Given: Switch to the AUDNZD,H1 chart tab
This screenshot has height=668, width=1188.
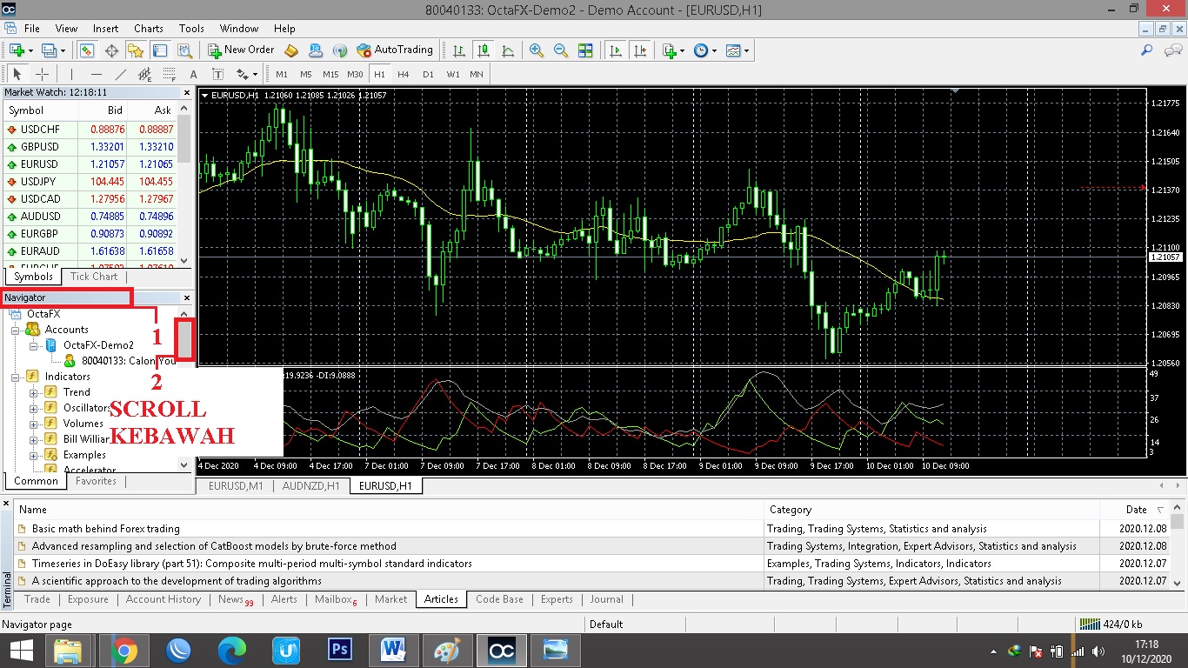Looking at the screenshot, I should pyautogui.click(x=311, y=485).
